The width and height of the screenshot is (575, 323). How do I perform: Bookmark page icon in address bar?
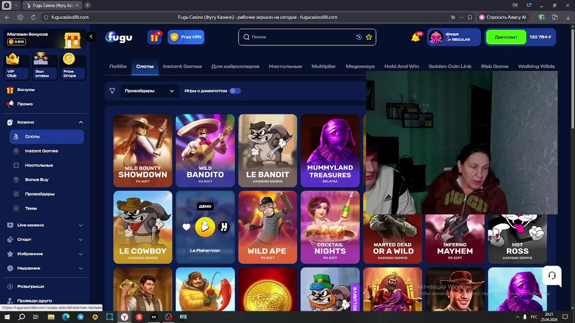pyautogui.click(x=470, y=17)
